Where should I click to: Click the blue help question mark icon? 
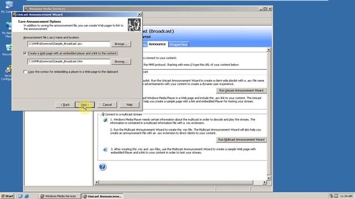pos(102,167)
